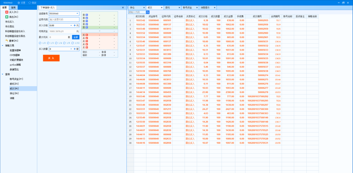
Task: Open the 选择账号 account dropdown
Action: tap(77, 13)
